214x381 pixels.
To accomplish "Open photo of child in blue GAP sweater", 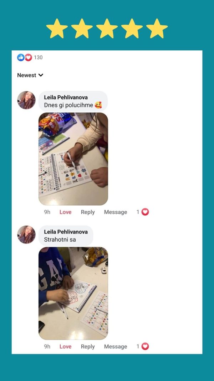I will click(x=73, y=293).
